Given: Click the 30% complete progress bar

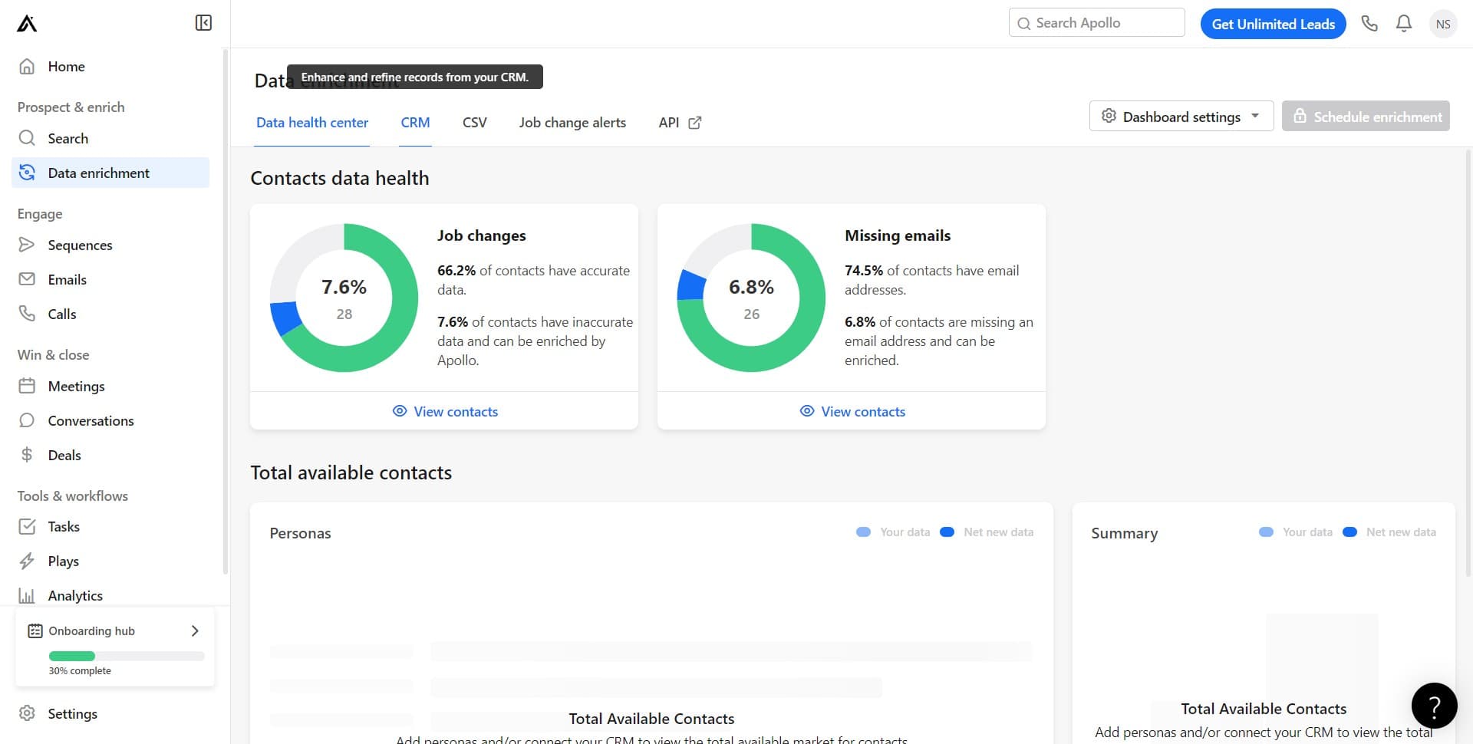Looking at the screenshot, I should click(126, 656).
